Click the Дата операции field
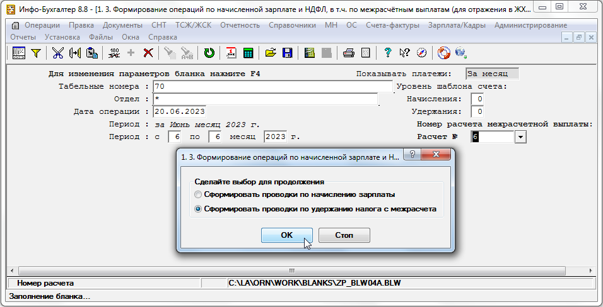603x307 pixels. (180, 112)
